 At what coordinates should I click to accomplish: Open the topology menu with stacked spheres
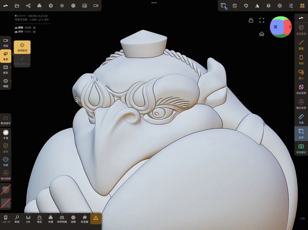(39, 6)
